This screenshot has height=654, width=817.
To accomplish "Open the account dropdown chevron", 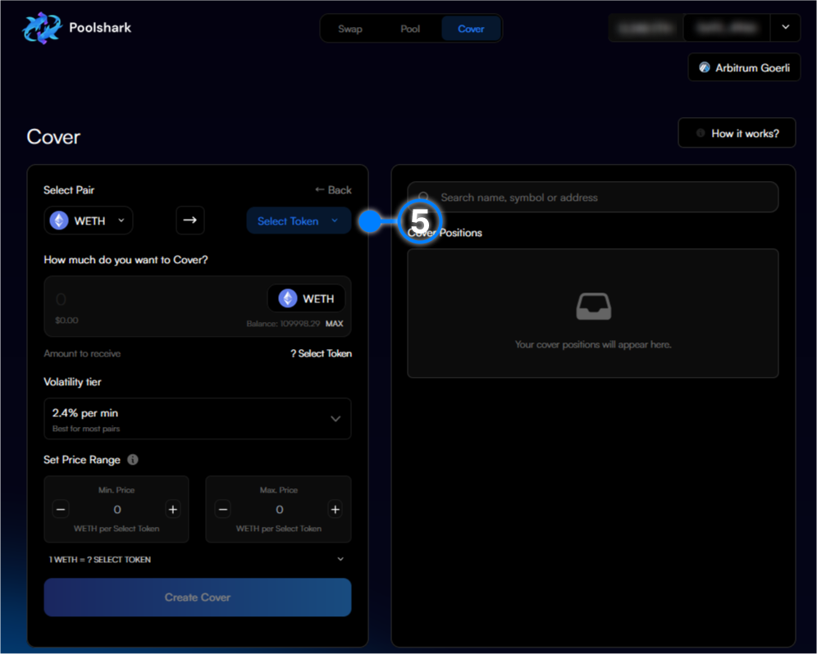I will coord(785,28).
